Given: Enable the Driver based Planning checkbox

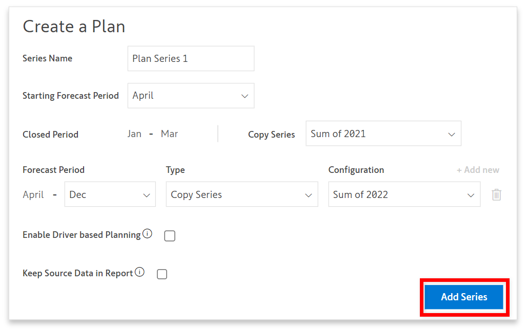Looking at the screenshot, I should click(x=170, y=236).
